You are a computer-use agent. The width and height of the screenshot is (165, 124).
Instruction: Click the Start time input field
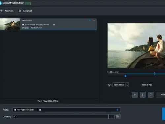coord(119,85)
